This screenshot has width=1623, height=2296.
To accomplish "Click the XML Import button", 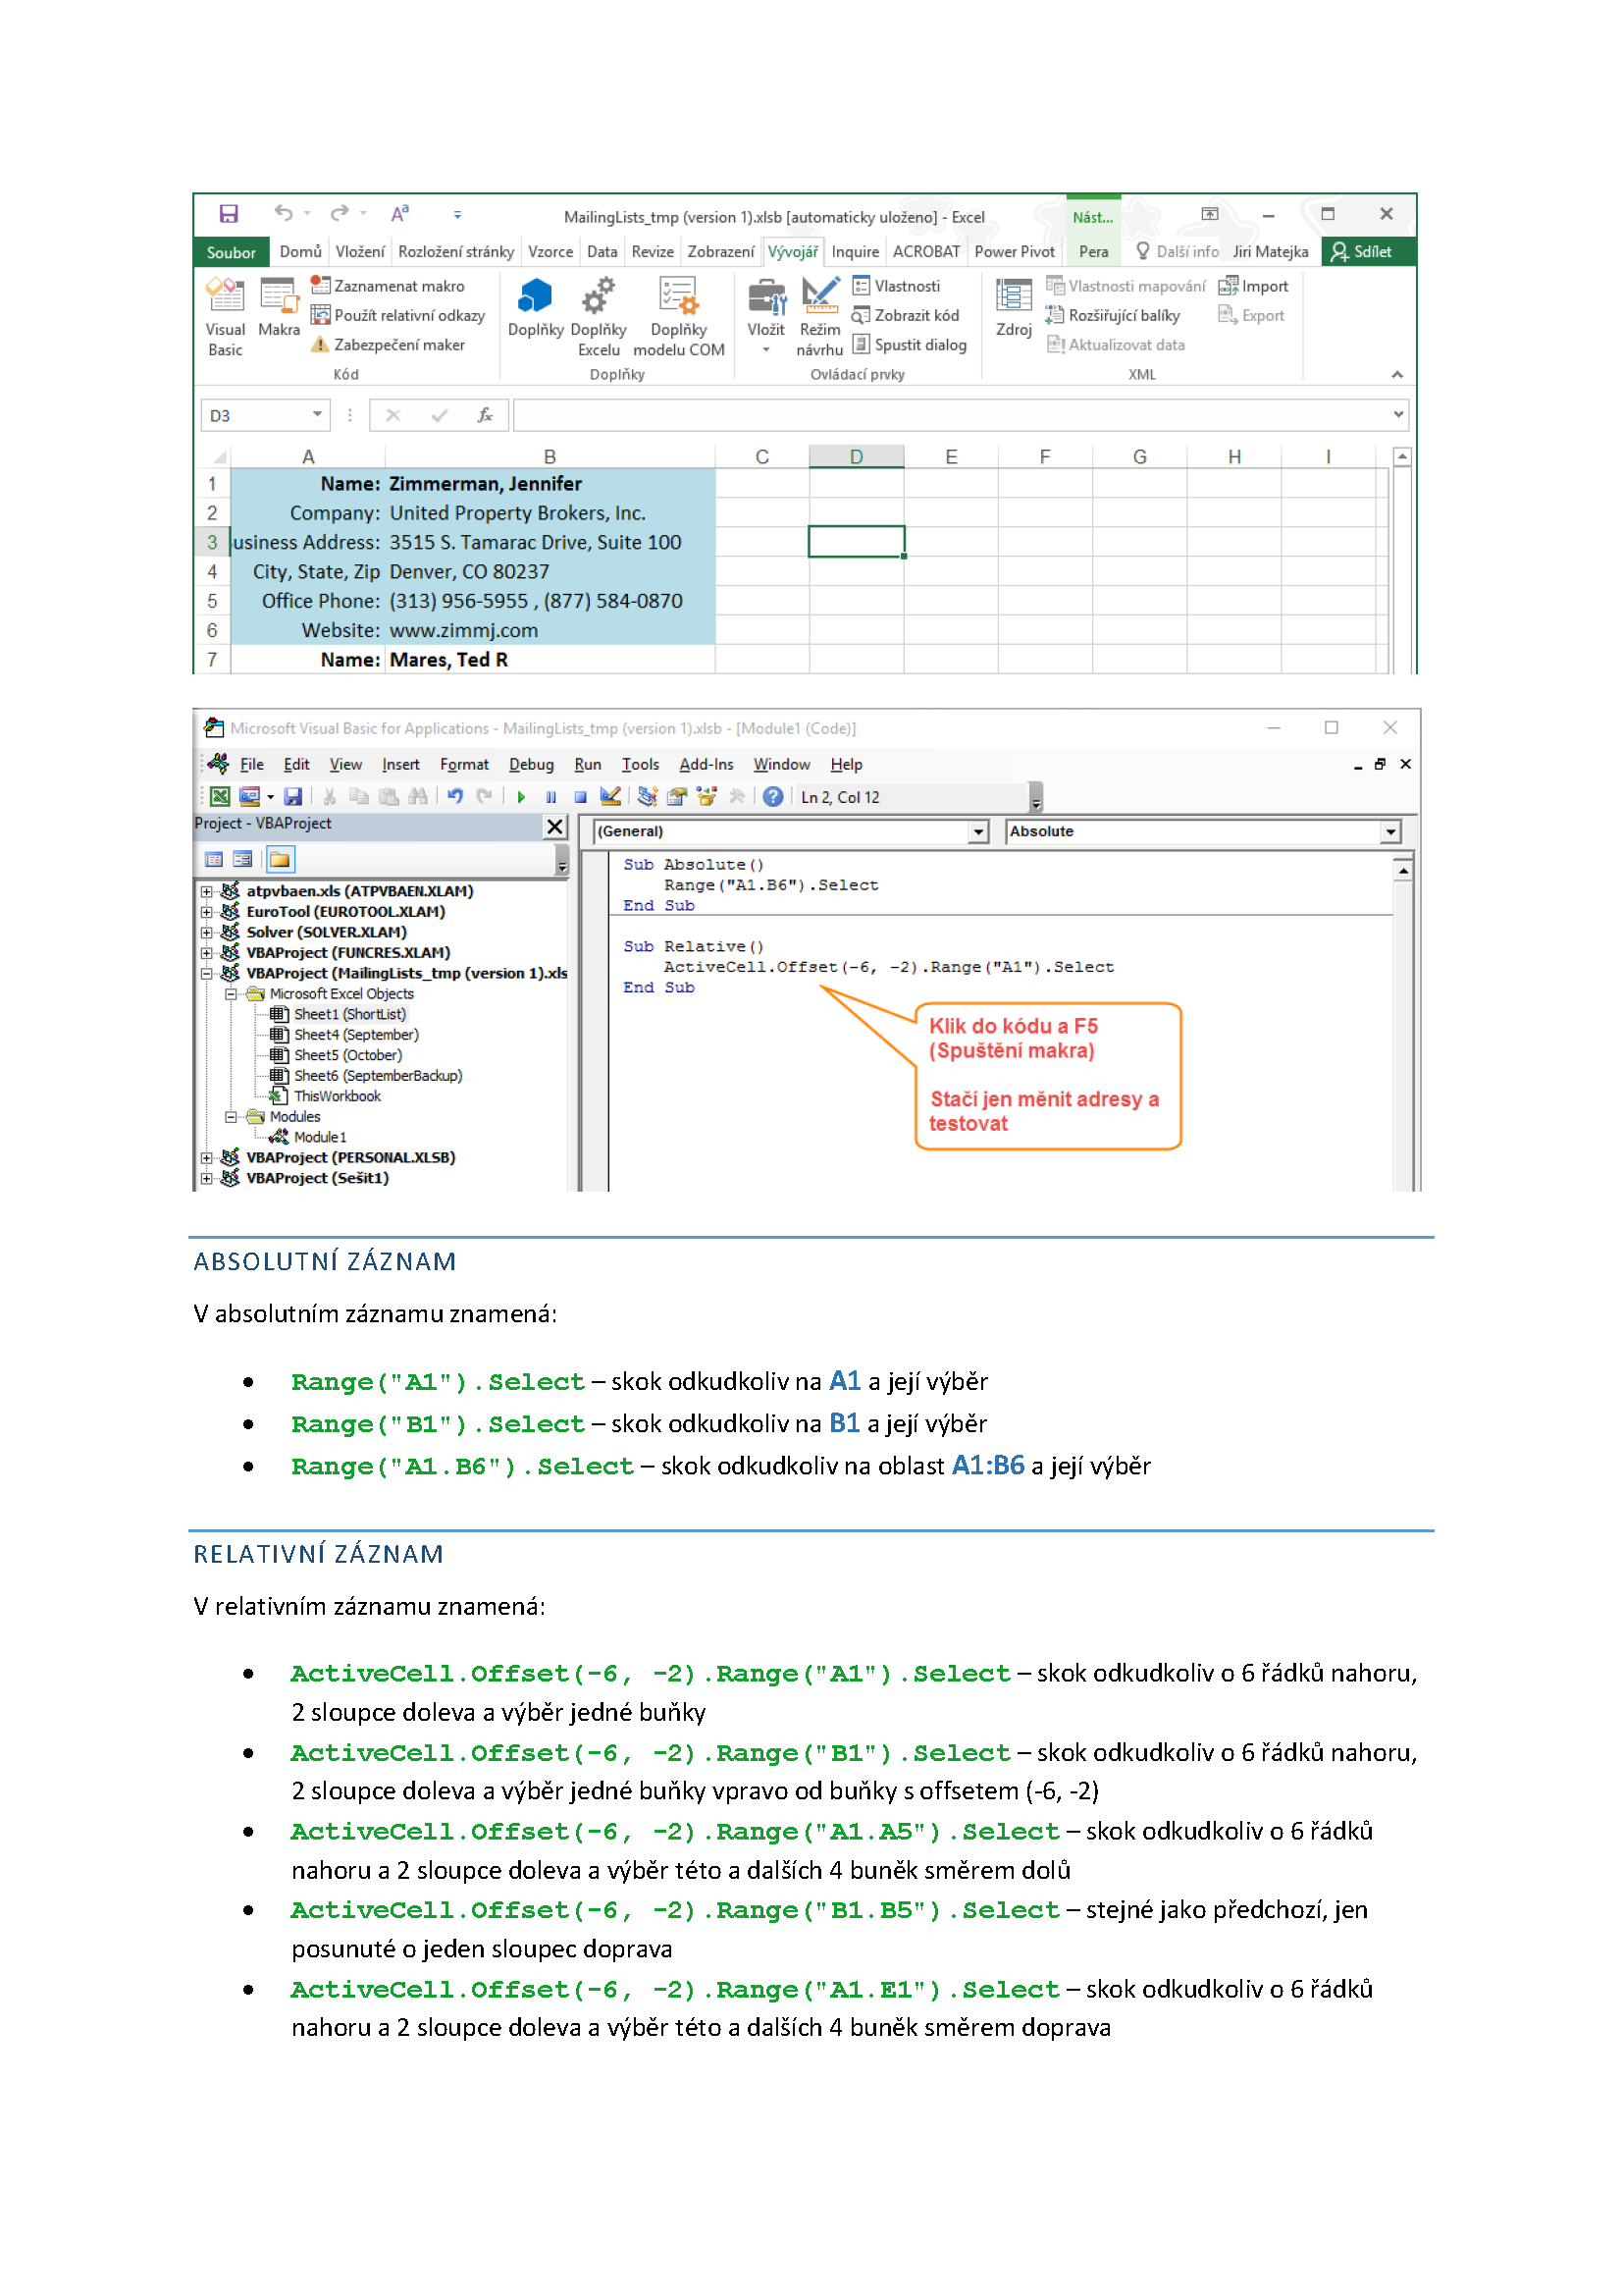I will tap(1253, 286).
